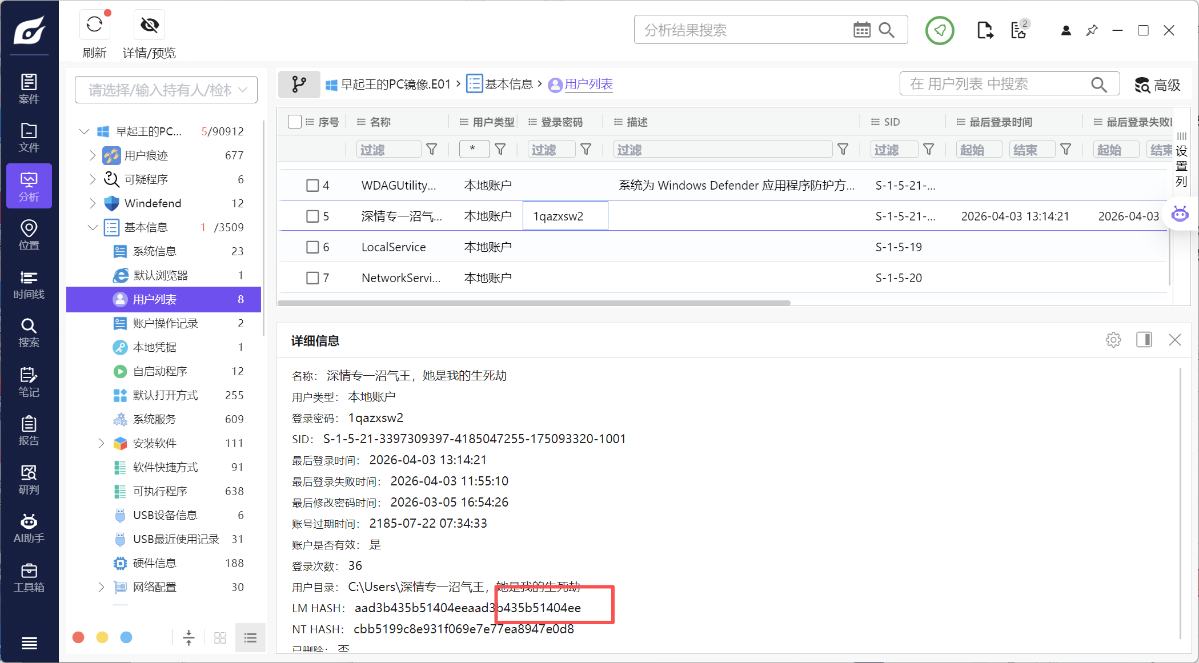Viewport: 1199px width, 663px height.
Task: Collapse the 基本信息 tree node
Action: (x=93, y=227)
